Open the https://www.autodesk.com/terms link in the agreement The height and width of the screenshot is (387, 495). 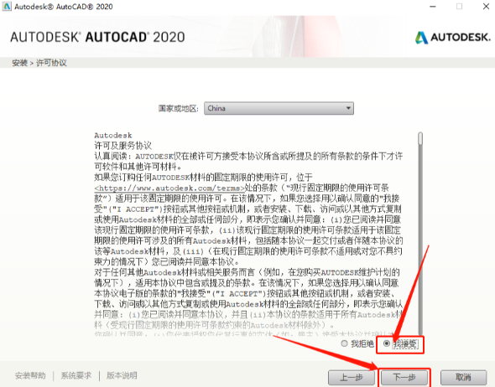click(169, 188)
